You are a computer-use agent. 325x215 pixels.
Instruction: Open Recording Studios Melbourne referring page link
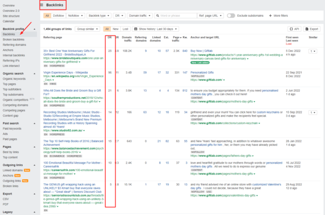(x=73, y=119)
